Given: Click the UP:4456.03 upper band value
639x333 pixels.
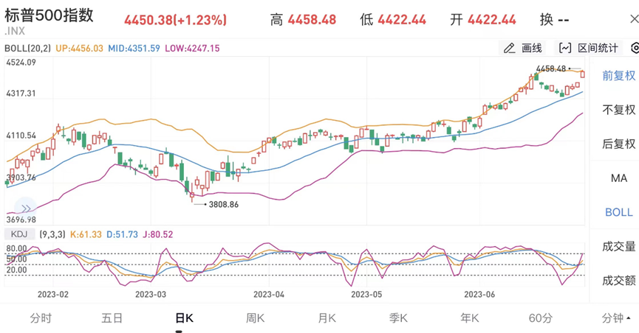Looking at the screenshot, I should [80, 49].
